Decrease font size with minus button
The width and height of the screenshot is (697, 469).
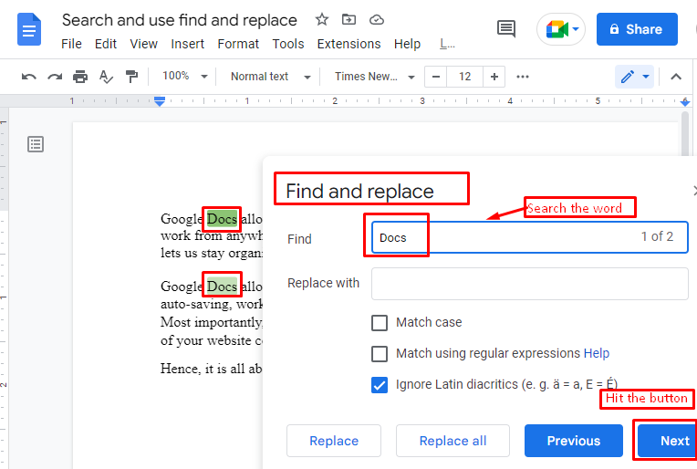436,77
